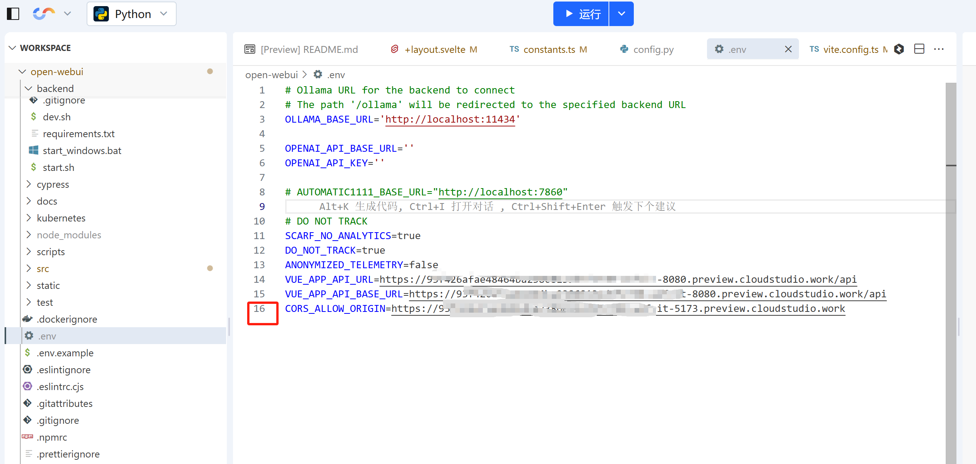The image size is (976, 464).
Task: Switch to the constants.ts tab
Action: [x=548, y=49]
